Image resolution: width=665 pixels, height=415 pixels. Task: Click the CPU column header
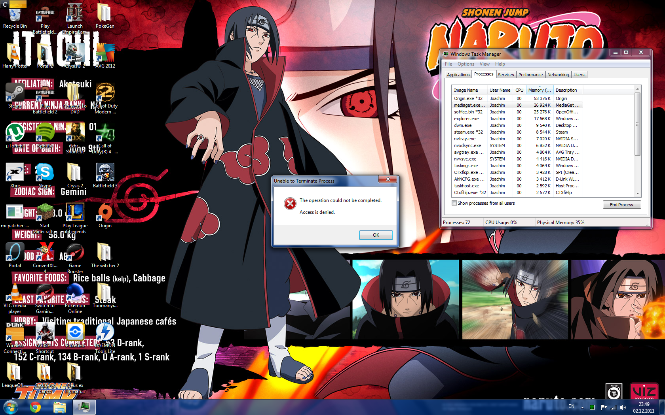(519, 90)
